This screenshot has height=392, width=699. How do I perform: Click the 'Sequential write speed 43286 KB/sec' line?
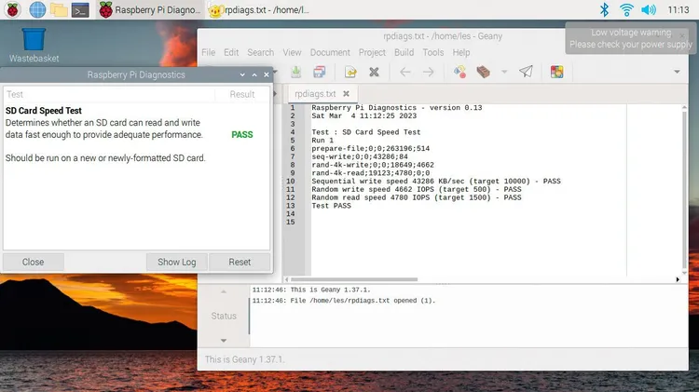[x=436, y=182]
